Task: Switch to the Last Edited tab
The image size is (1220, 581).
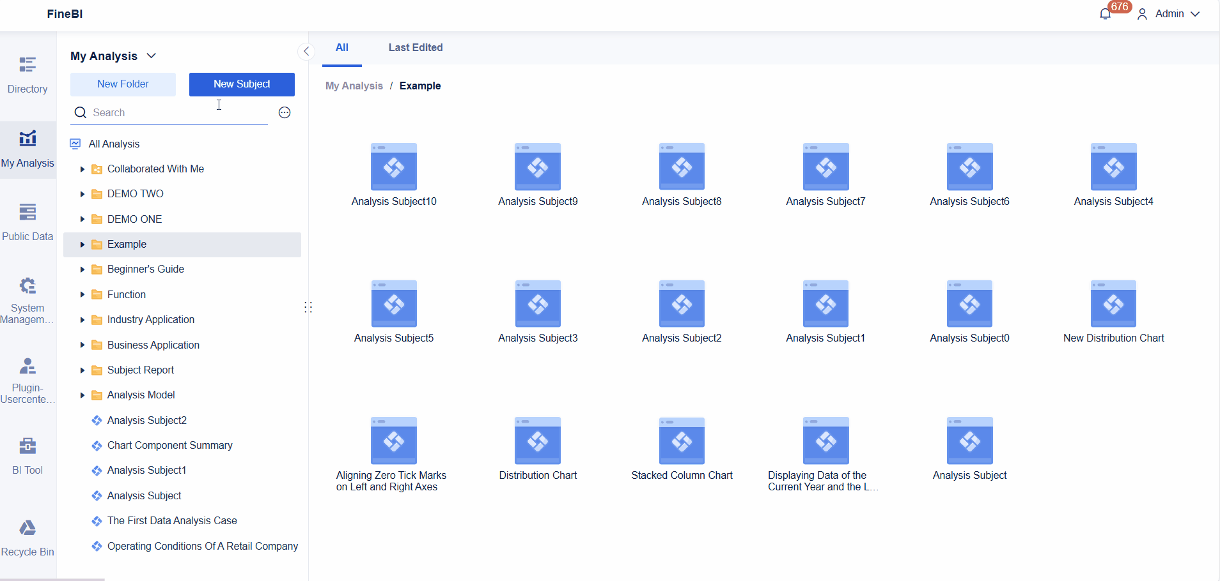Action: point(415,47)
